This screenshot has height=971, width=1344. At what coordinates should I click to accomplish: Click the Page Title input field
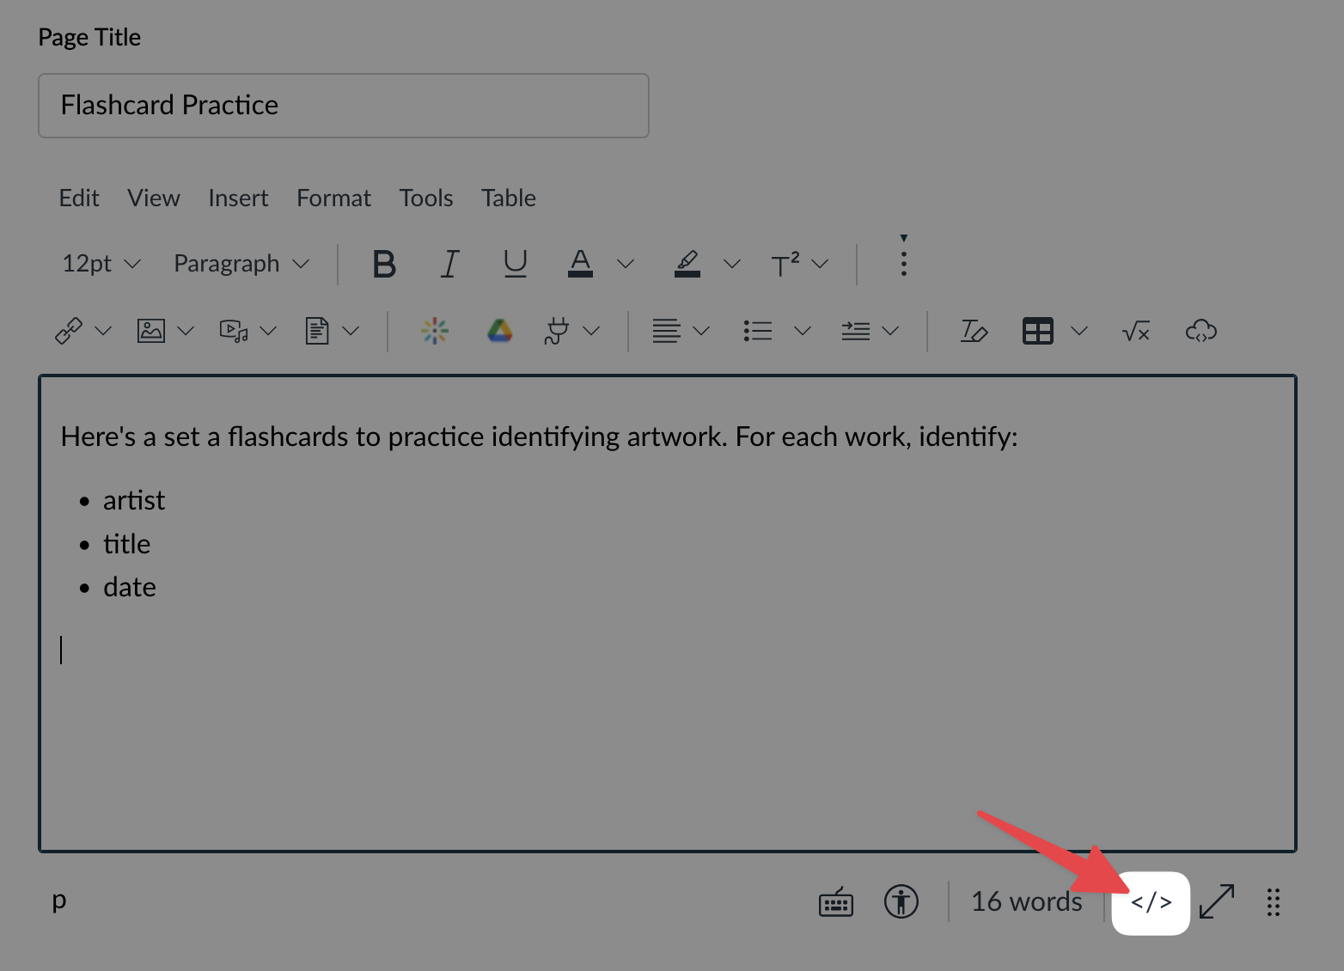pyautogui.click(x=344, y=106)
